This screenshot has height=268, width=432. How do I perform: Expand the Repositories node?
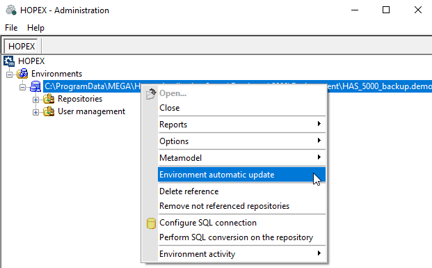[35, 100]
